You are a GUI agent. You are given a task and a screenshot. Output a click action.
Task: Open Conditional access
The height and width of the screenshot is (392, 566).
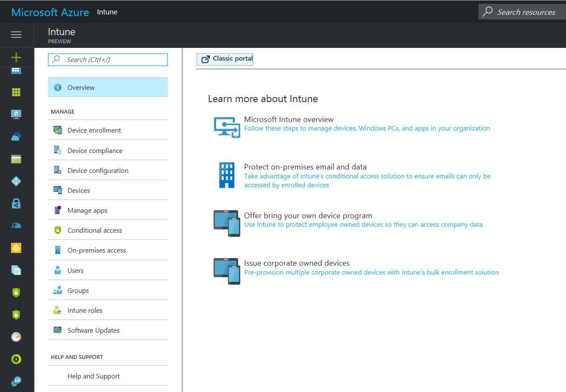[x=94, y=230]
